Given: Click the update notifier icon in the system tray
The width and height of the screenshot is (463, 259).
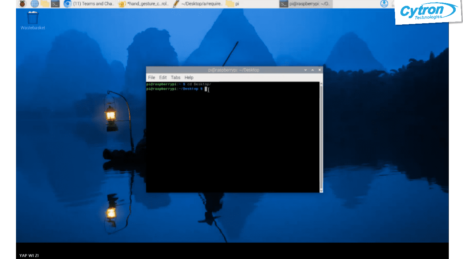Looking at the screenshot, I should pyautogui.click(x=384, y=4).
